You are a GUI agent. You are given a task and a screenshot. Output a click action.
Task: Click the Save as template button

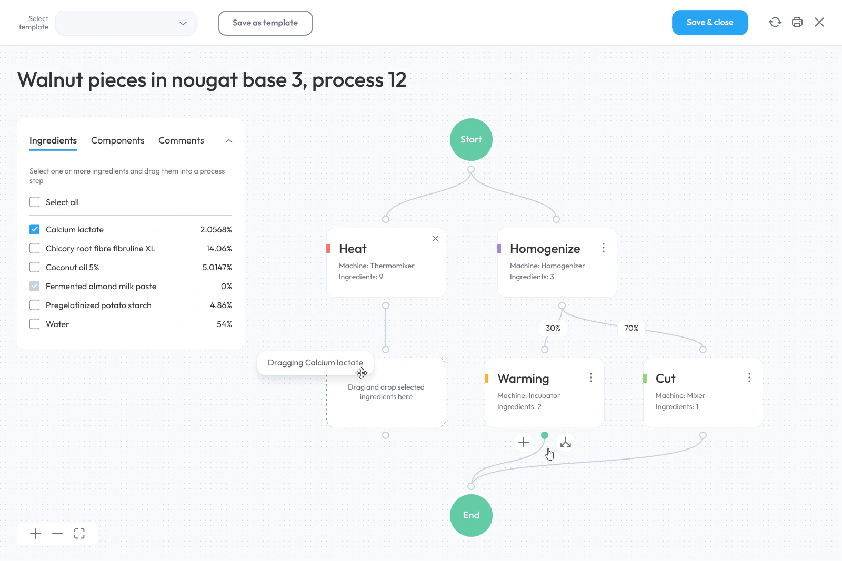point(265,23)
